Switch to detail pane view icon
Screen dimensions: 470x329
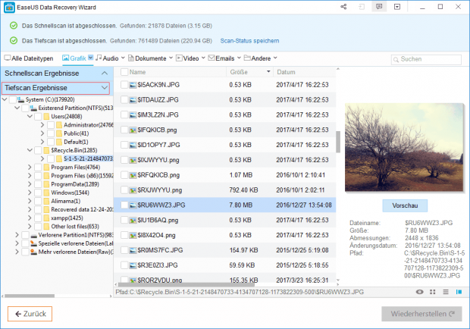[459, 292]
